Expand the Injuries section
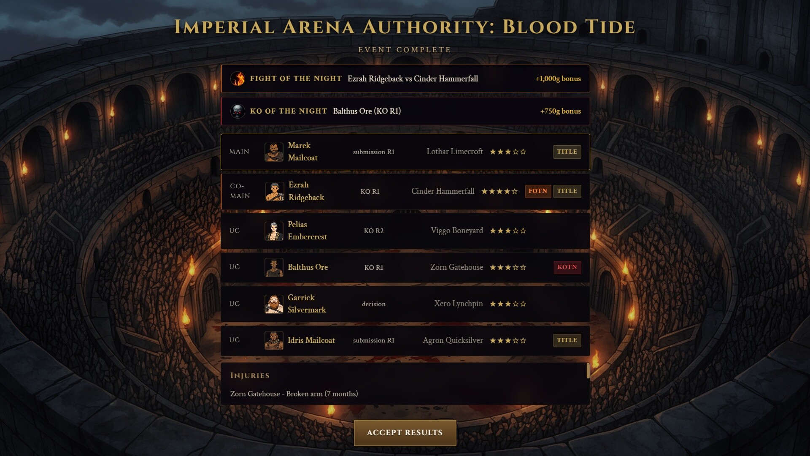 click(405, 375)
